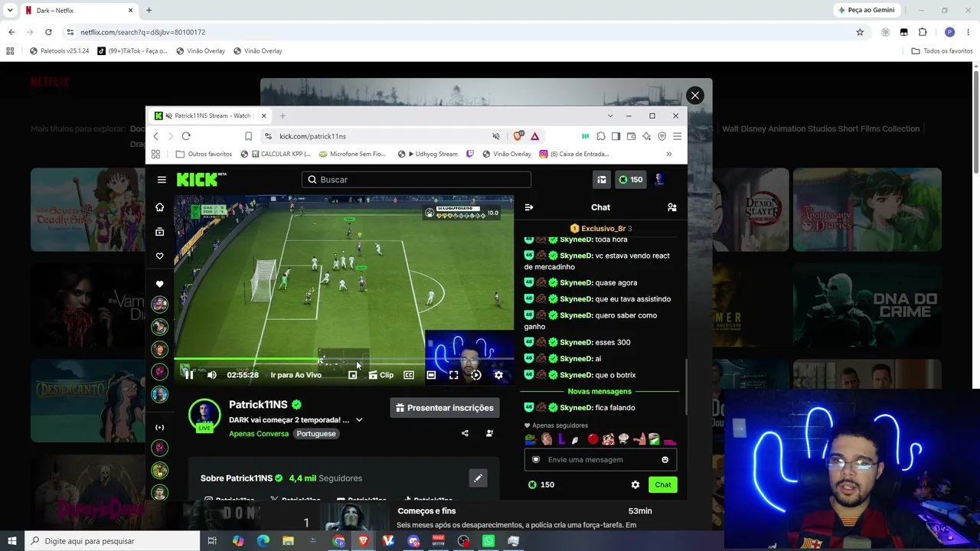Viewport: 980px width, 551px height.
Task: Open Outros favoritos bookmark folder
Action: (x=204, y=154)
